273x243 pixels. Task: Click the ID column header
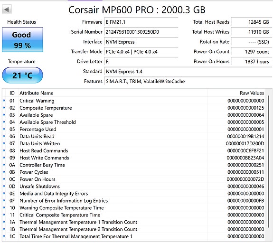coord(12,93)
